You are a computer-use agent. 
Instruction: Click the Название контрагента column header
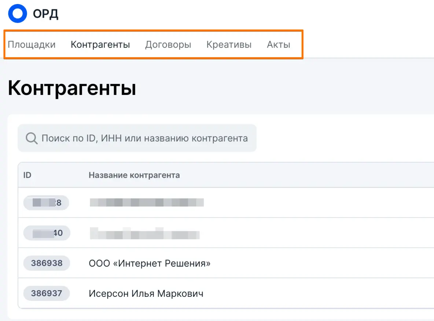[x=134, y=175]
